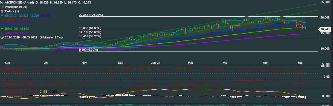This screenshot has height=106, width=333.
Task: Click the Nov time axis label
Action: (84, 63)
